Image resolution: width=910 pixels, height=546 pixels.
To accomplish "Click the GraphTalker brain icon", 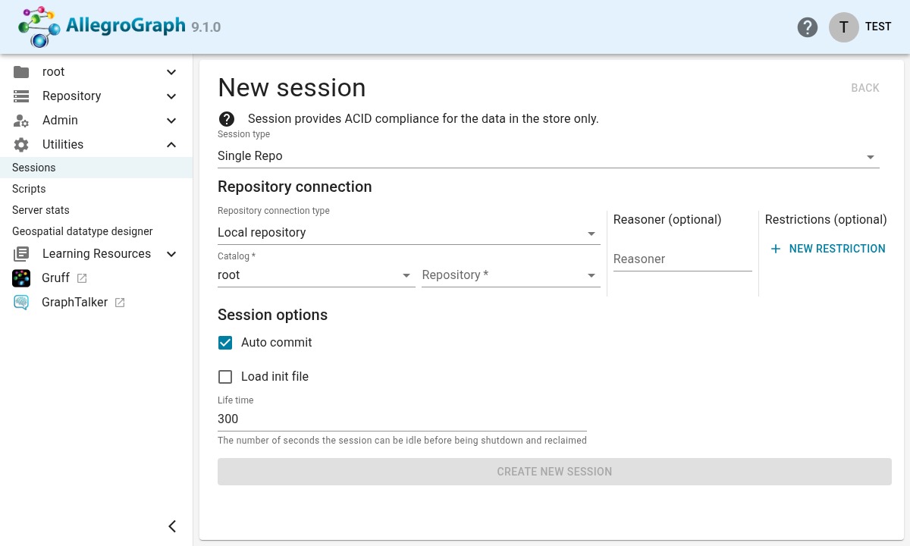I will pos(21,303).
